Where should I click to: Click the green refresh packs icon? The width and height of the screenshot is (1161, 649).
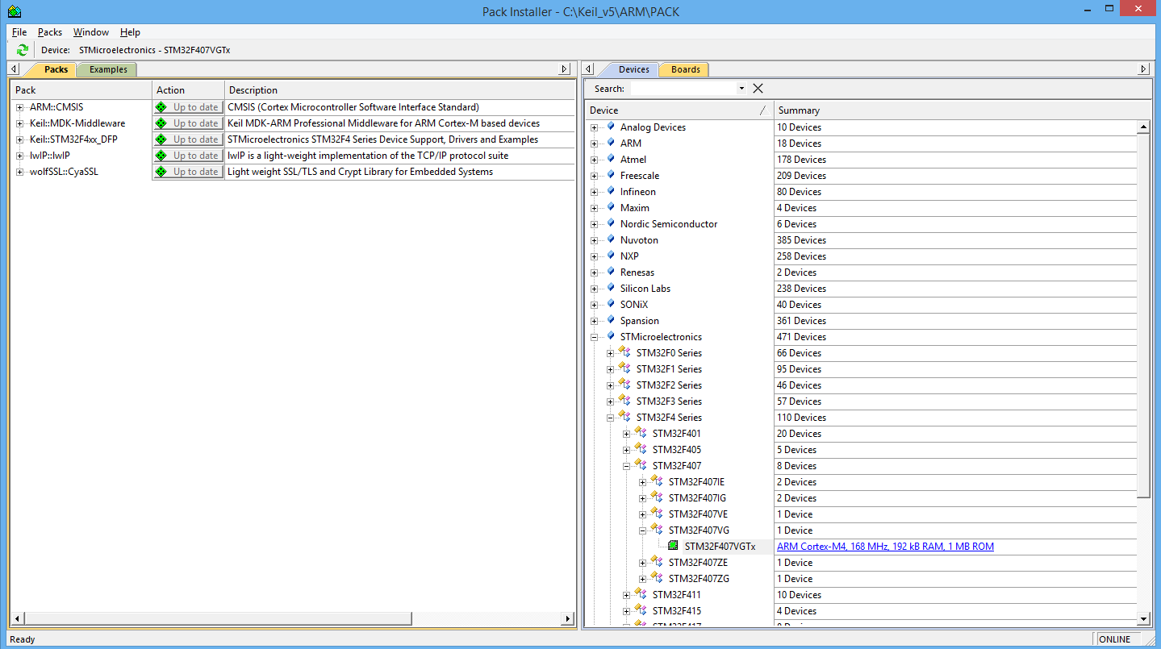[x=23, y=50]
